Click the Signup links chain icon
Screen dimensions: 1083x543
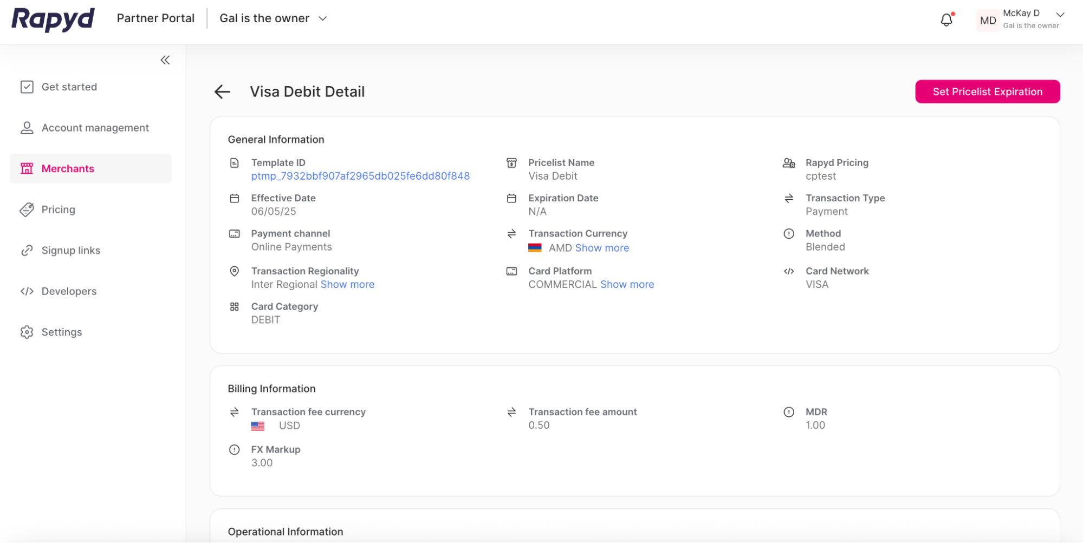click(27, 250)
